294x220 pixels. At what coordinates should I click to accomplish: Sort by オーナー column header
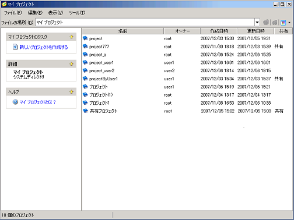click(x=182, y=31)
